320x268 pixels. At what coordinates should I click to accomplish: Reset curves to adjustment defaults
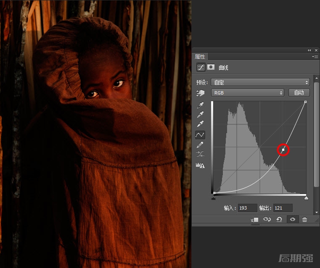(279, 219)
